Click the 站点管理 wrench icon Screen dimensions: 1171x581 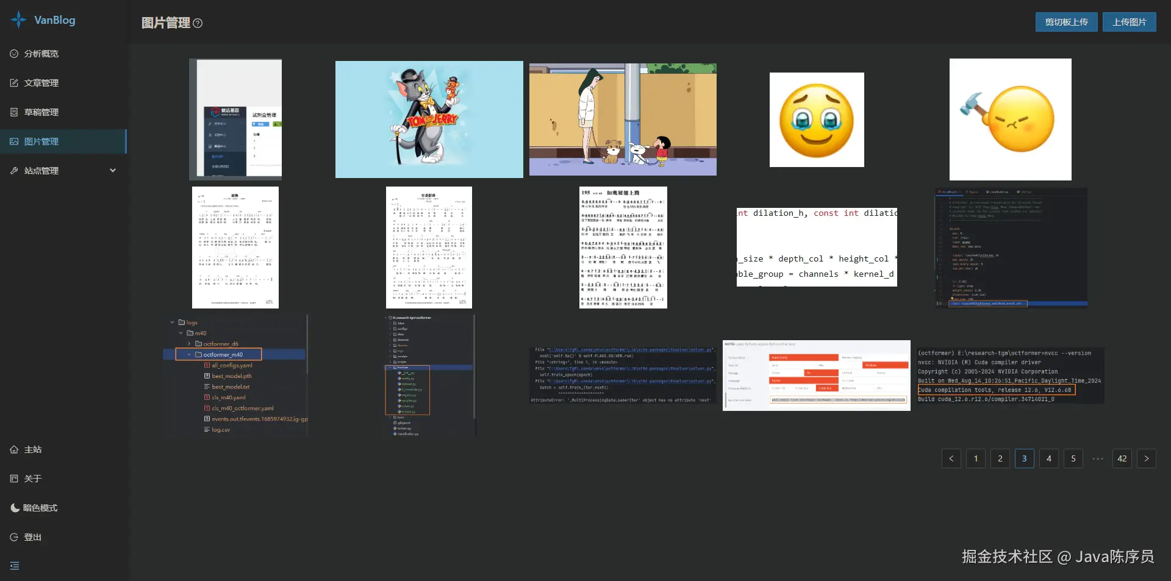[x=14, y=171]
